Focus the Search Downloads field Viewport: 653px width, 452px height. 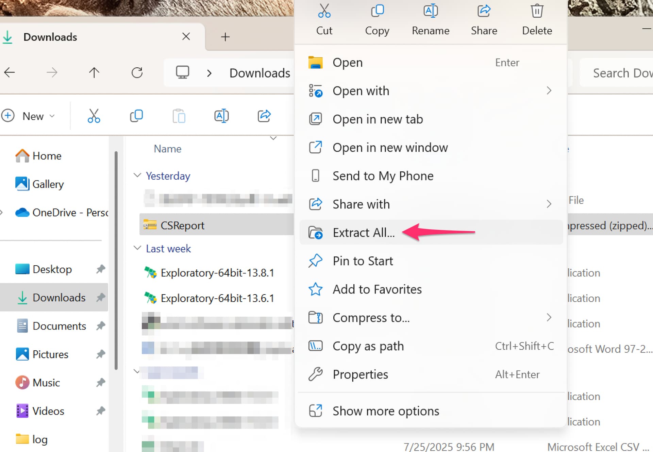[617, 73]
